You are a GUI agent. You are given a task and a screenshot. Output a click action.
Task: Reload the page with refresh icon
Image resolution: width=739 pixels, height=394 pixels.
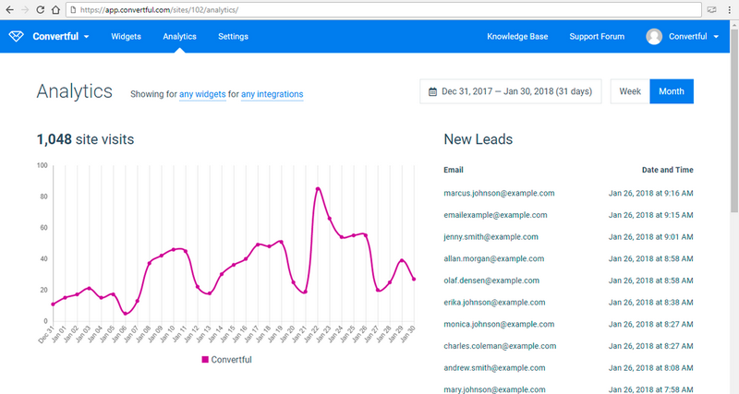pos(41,10)
